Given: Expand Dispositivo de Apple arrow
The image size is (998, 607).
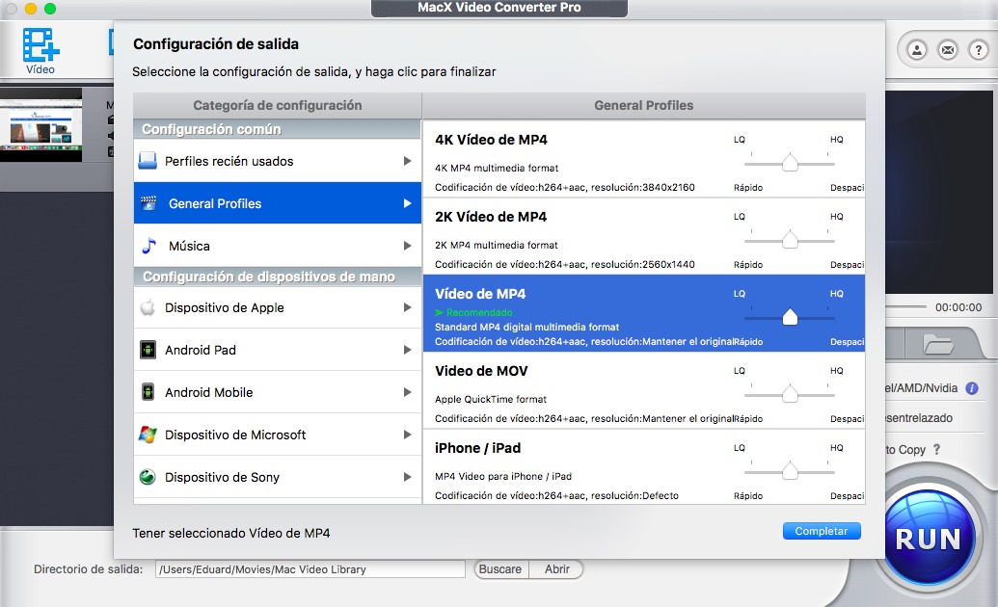Looking at the screenshot, I should [x=407, y=307].
